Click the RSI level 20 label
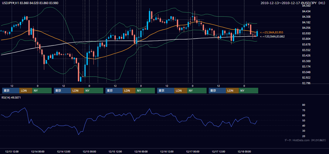The height and width of the screenshot is (154, 329). pyautogui.click(x=304, y=136)
